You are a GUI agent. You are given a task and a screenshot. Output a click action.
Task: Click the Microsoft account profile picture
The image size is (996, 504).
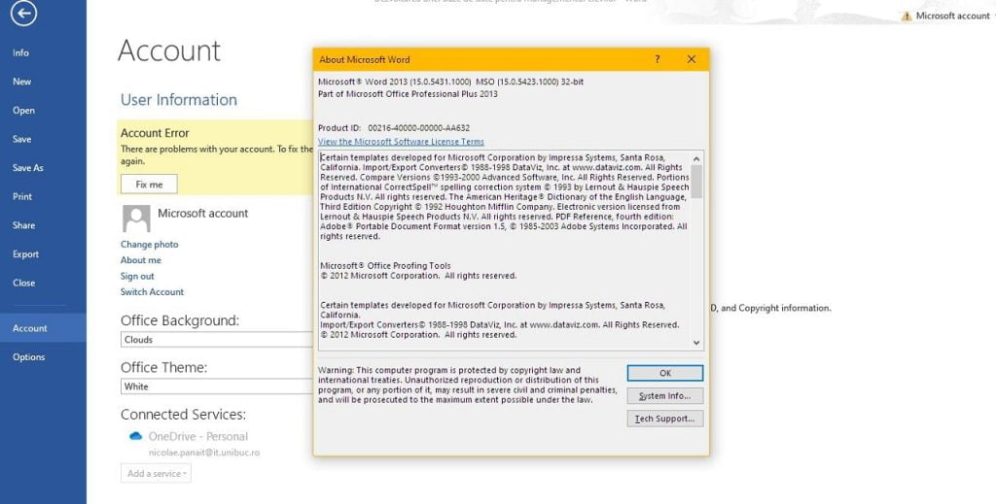pos(136,218)
